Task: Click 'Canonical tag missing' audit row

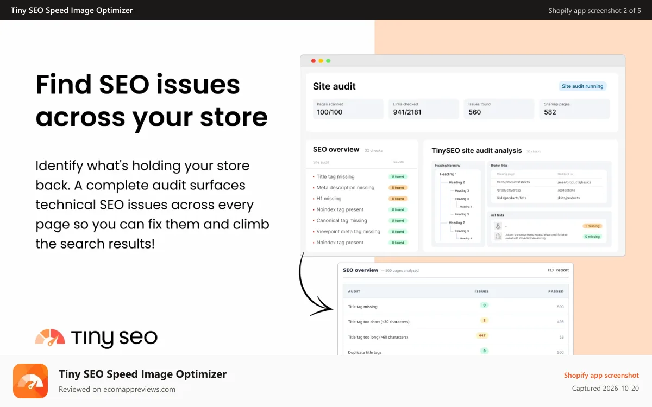Action: pos(360,221)
